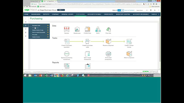The image size is (184, 103).
Task: Open Approve purchasing transactions icon
Action: point(67,54)
